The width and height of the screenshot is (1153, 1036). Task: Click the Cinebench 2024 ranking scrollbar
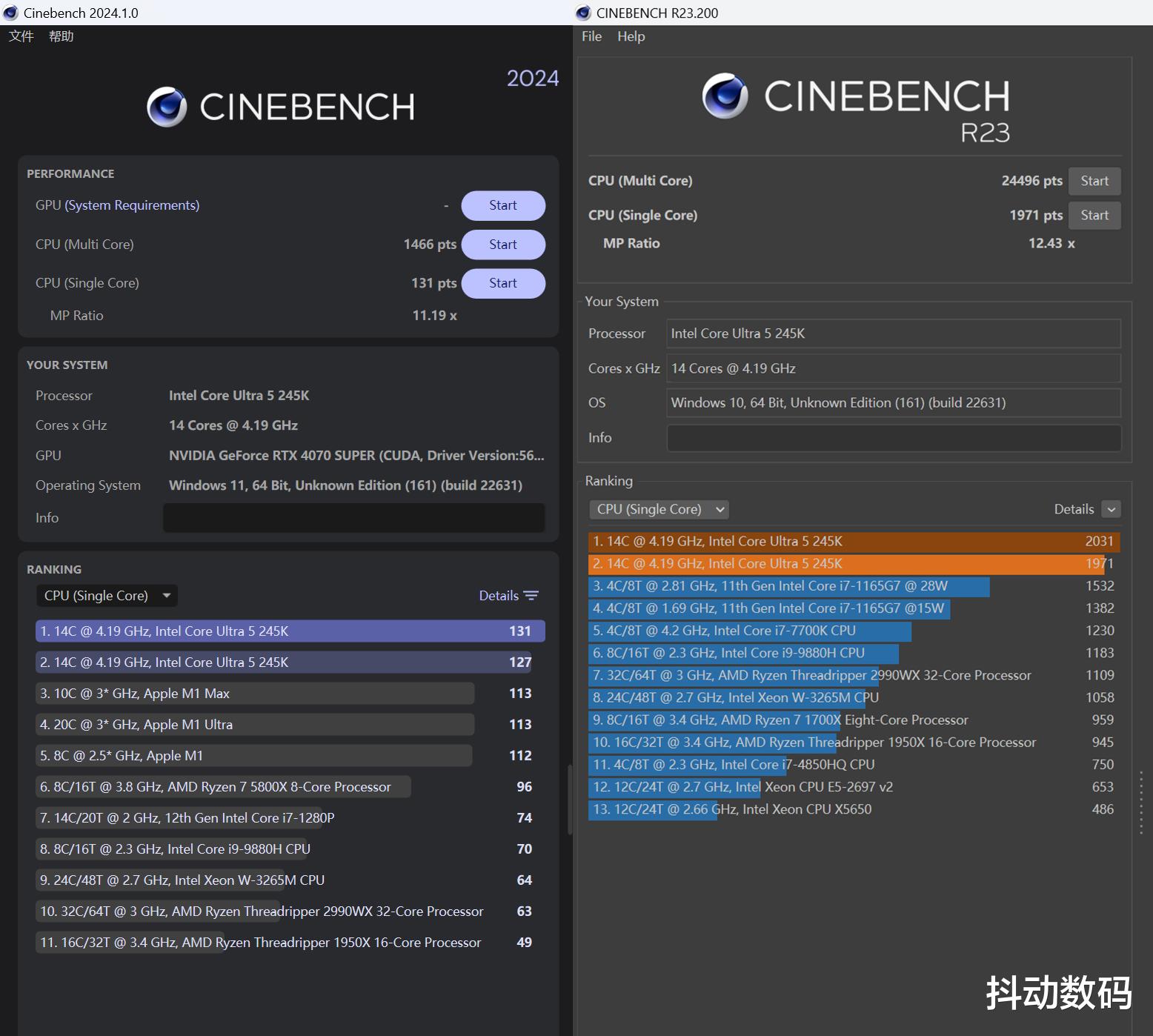coord(569,800)
